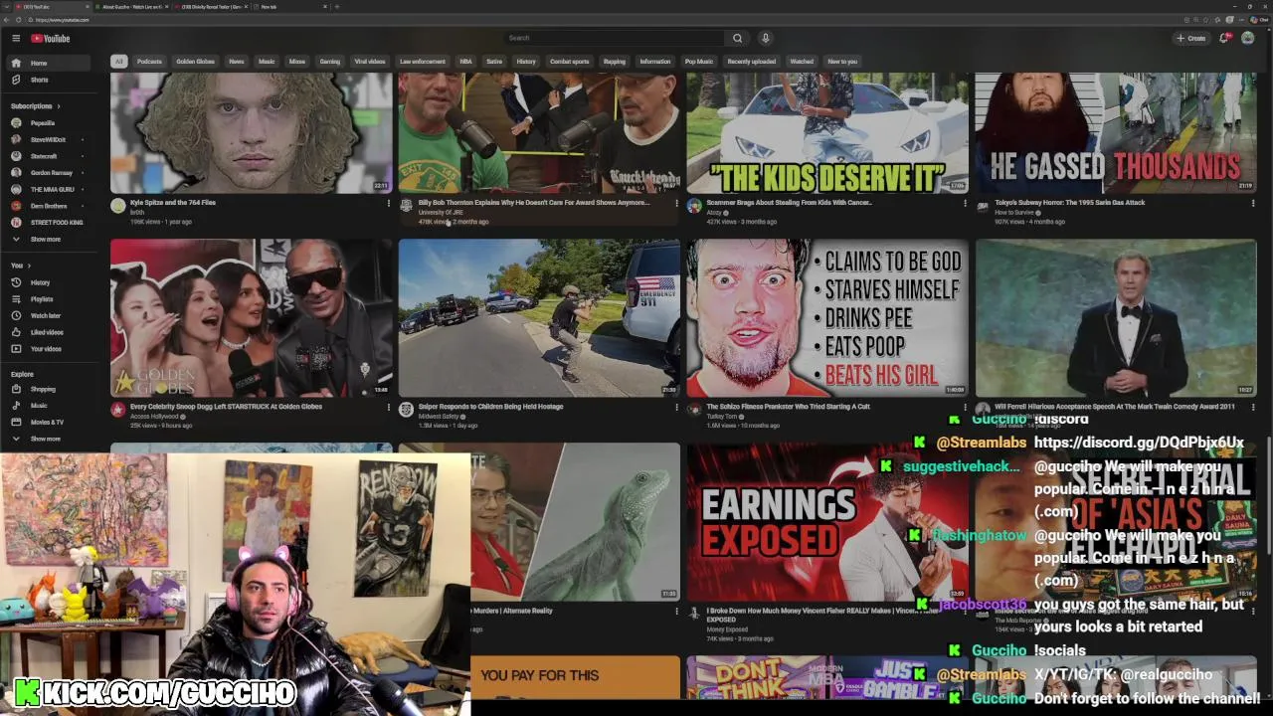Viewport: 1273px width, 716px height.
Task: Open the Snoop Dogg Golden Globes thumbnail
Action: (x=252, y=317)
